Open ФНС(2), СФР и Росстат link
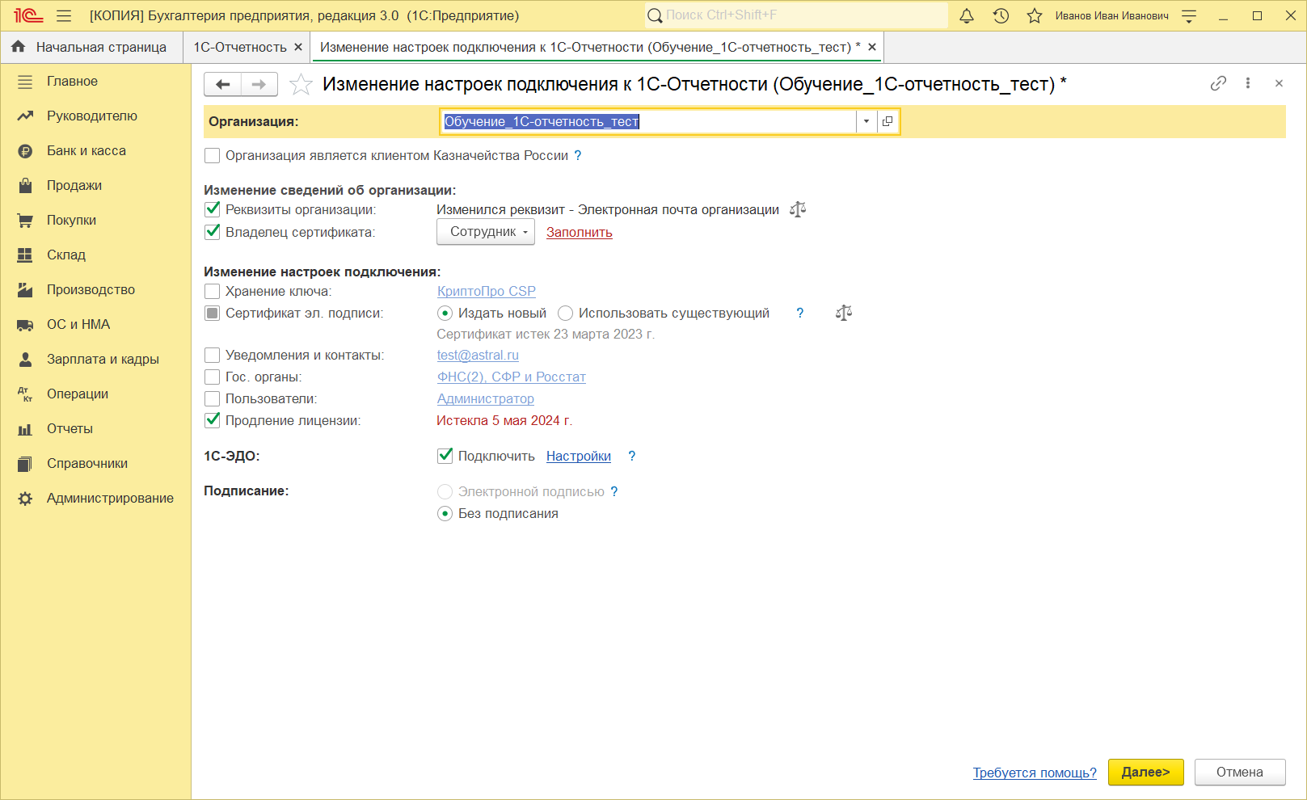This screenshot has height=800, width=1307. click(512, 377)
